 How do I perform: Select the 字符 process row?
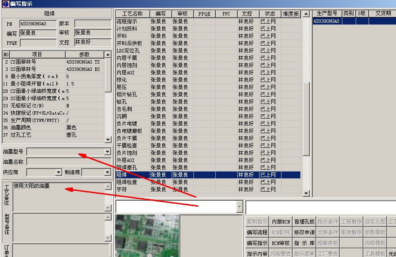click(x=208, y=190)
